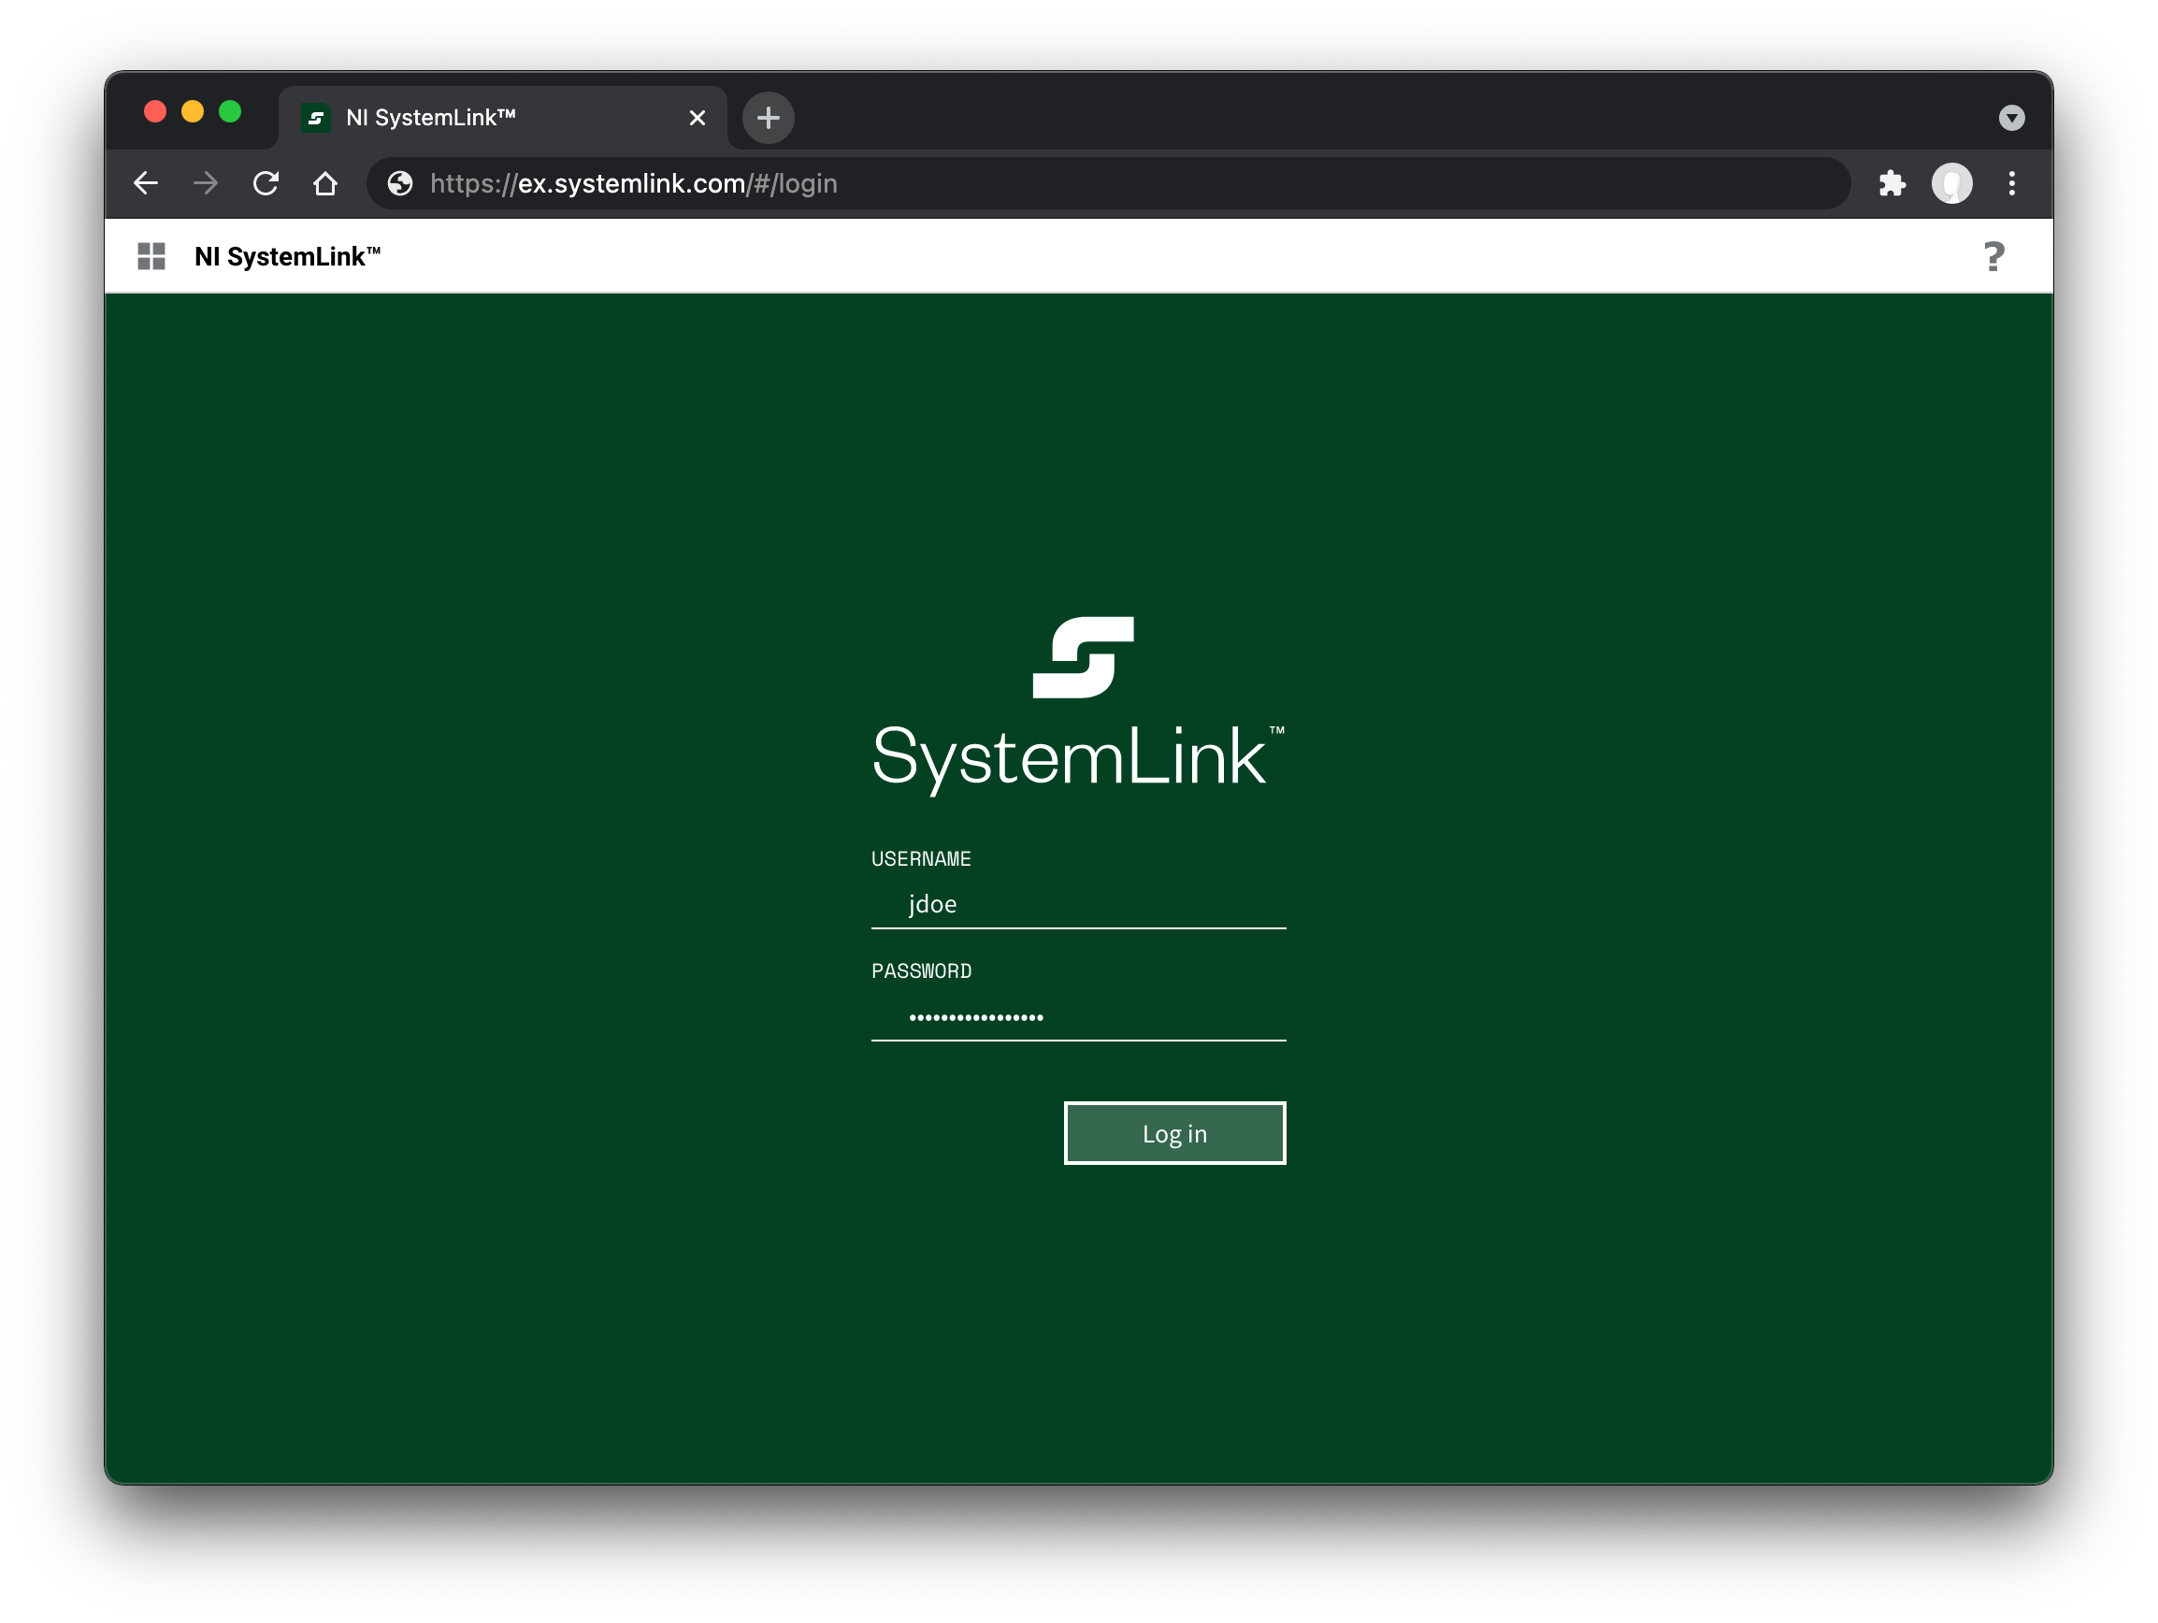The image size is (2158, 1623).
Task: Open the NI SystemLink app grid icon
Action: click(151, 255)
